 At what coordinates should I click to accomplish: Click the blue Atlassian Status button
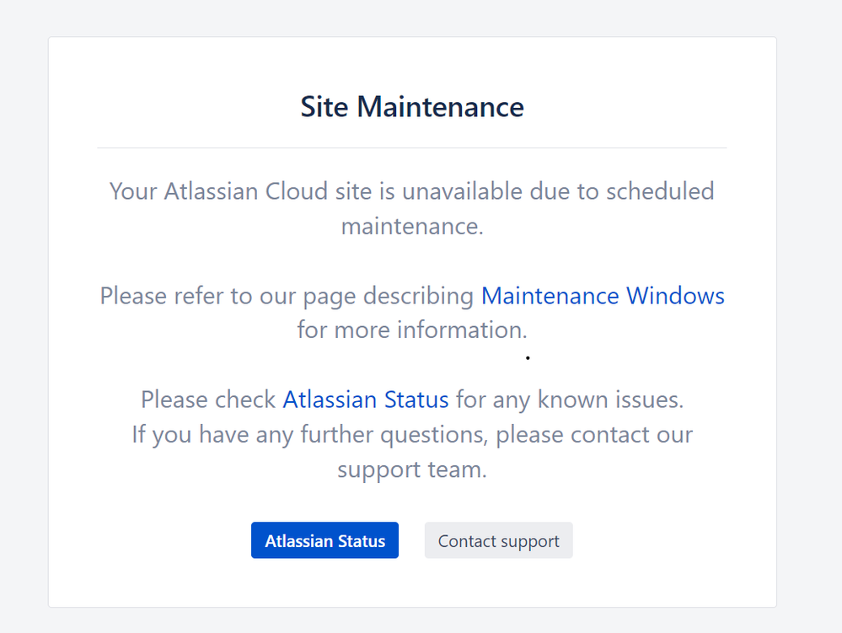point(324,540)
